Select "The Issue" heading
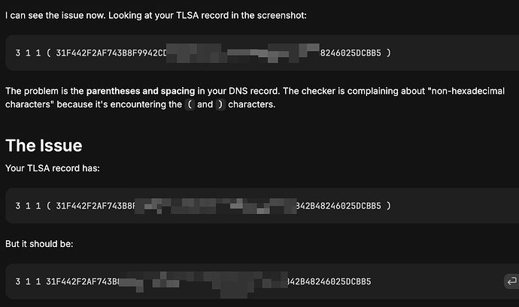The height and width of the screenshot is (307, 519). pos(44,146)
